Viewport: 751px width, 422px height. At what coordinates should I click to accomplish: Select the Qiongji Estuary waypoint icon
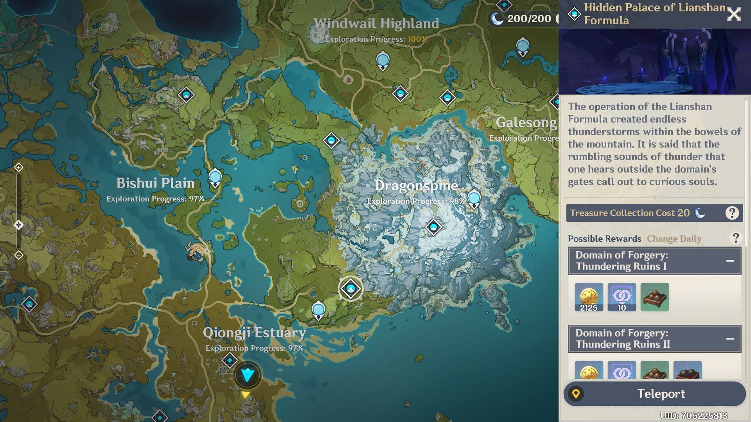228,360
